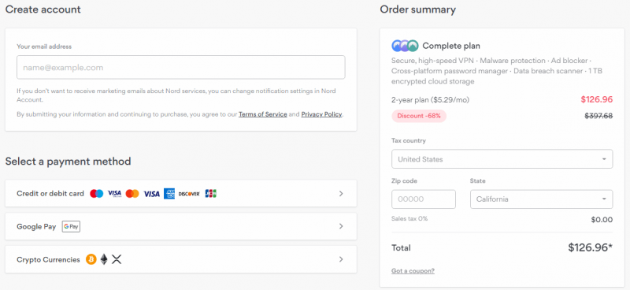
Task: Open the Tax country dropdown
Action: tap(502, 159)
